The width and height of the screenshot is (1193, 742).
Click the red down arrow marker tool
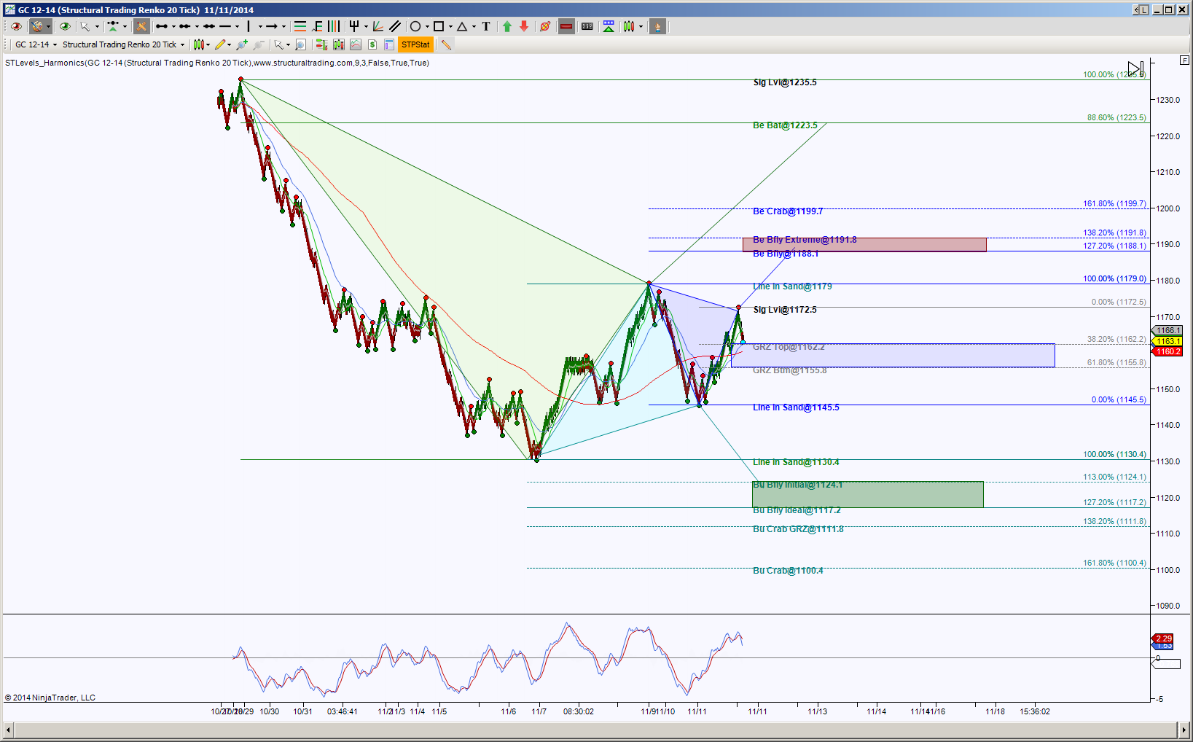524,26
